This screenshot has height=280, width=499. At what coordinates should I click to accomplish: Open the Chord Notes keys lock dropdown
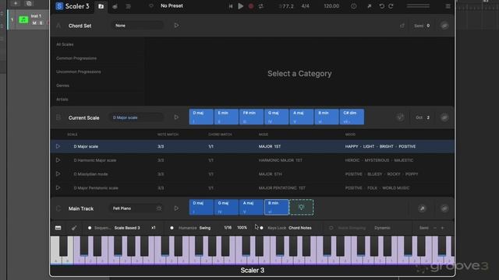(300, 228)
